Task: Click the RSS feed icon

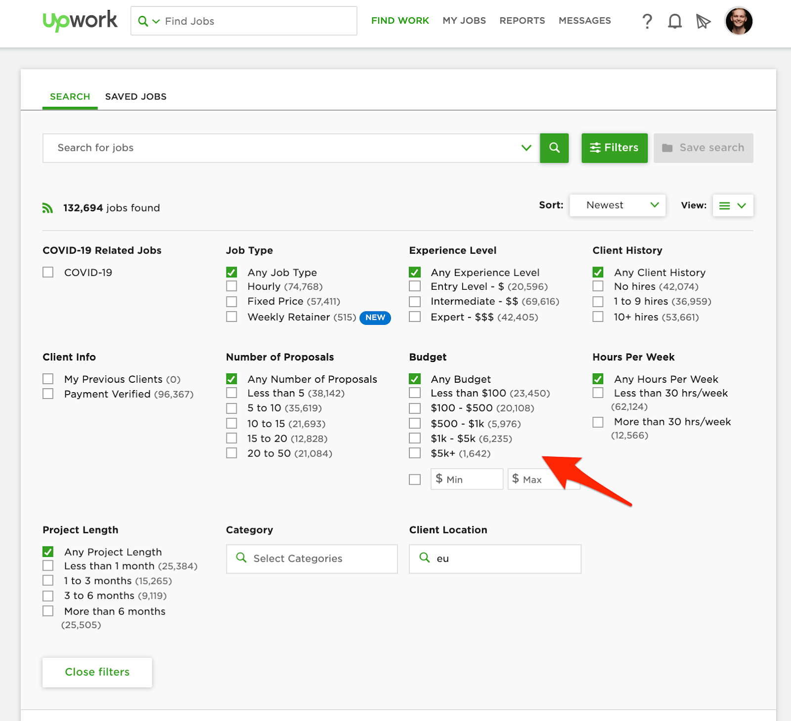Action: [47, 208]
